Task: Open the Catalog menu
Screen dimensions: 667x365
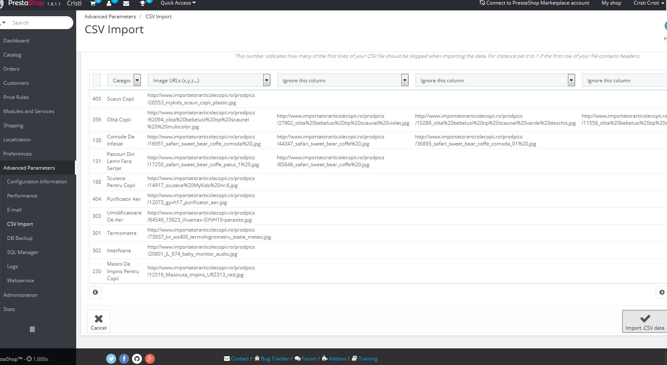Action: (12, 55)
